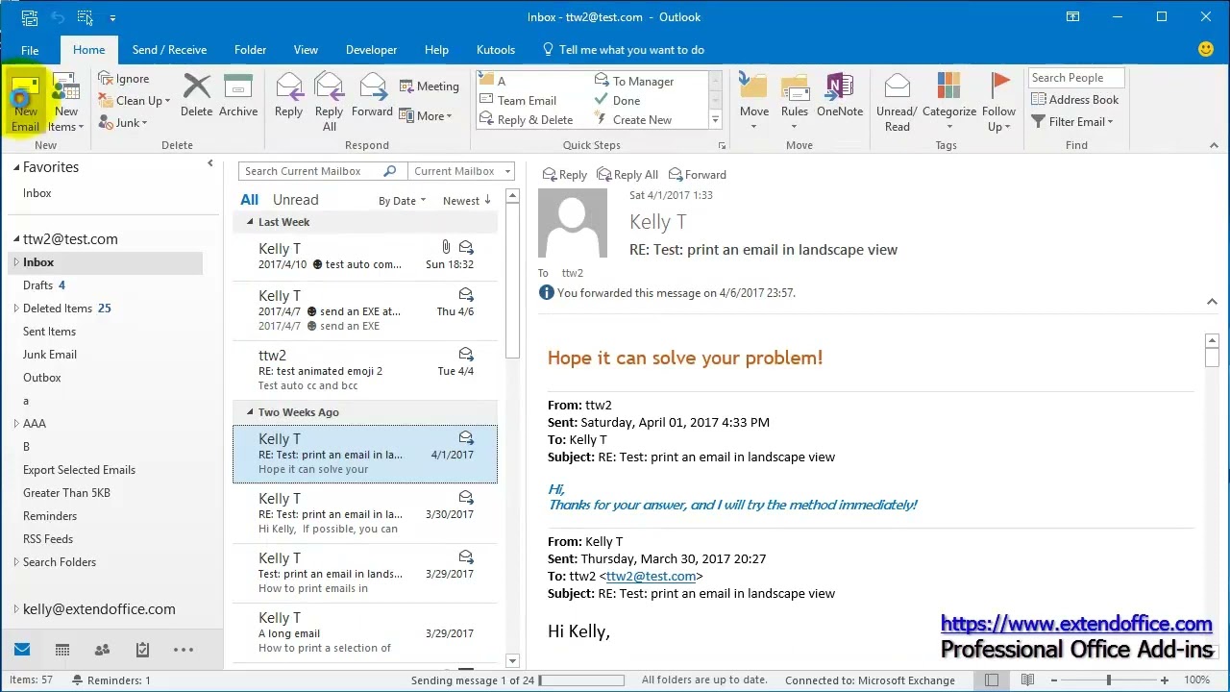Open Current Mailbox search scope dropdown

(461, 171)
